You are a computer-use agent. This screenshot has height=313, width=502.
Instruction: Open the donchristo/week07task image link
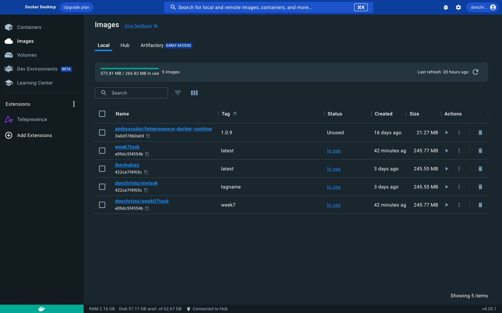pyautogui.click(x=142, y=201)
